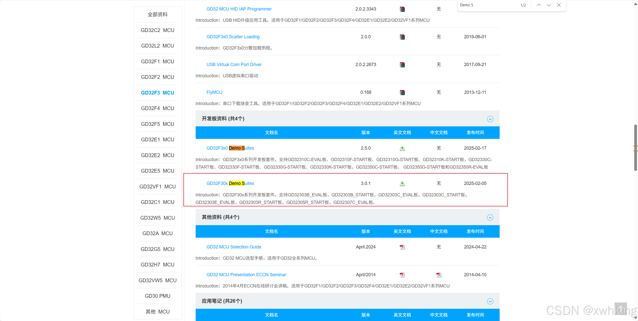This screenshot has height=321, width=638.
Task: Open the GD32 MCU Selection Guide link
Action: point(234,247)
